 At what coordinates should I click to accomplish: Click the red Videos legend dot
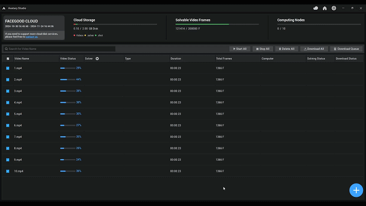tap(74, 36)
